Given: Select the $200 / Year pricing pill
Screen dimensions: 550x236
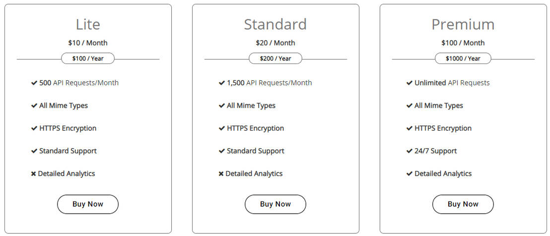Looking at the screenshot, I should pyautogui.click(x=275, y=59).
